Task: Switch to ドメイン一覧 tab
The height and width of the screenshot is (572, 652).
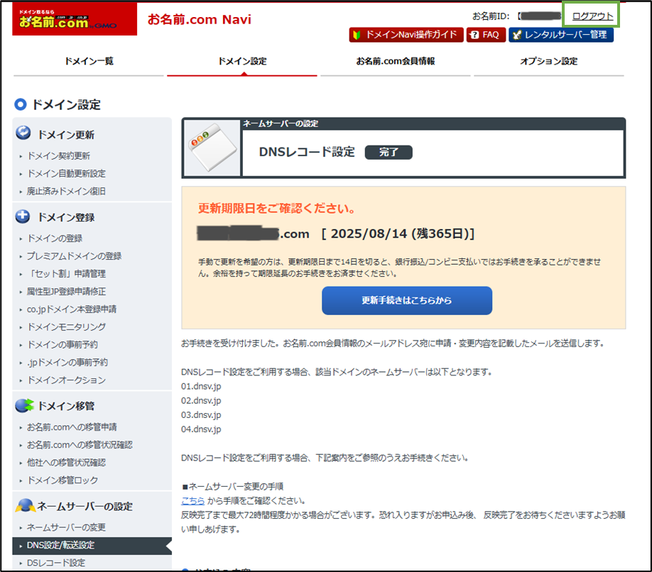Action: [89, 61]
